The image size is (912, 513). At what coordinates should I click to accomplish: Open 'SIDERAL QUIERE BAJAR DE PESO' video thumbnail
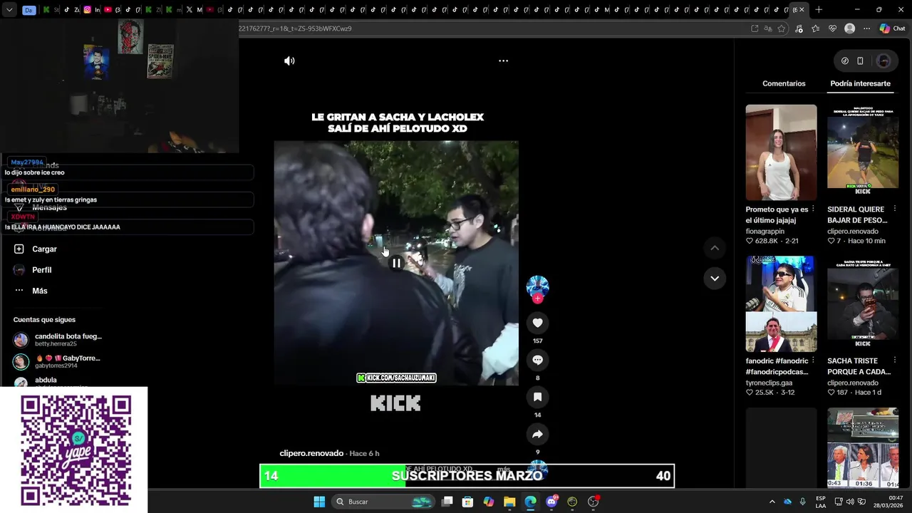tap(863, 152)
